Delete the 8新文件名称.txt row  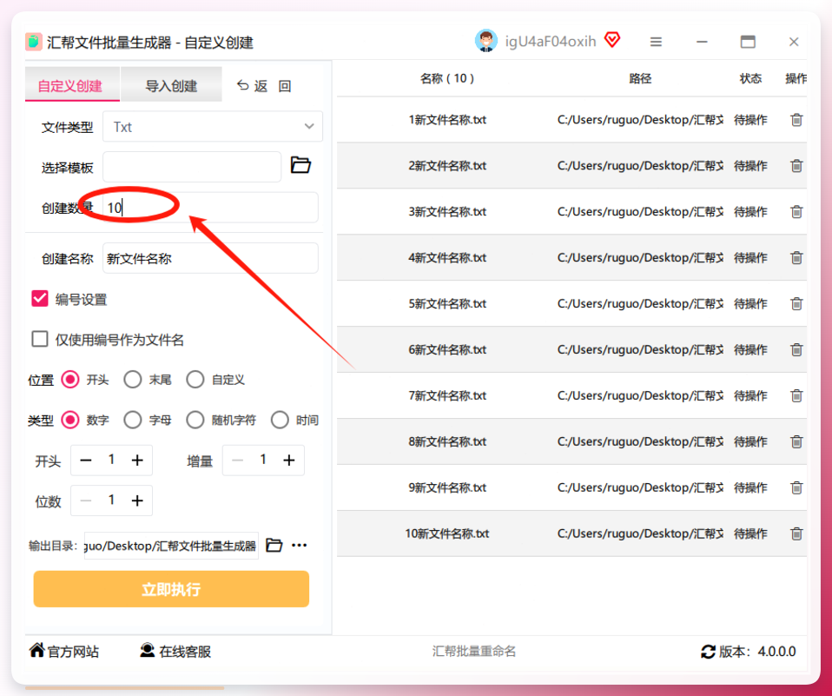[x=796, y=441]
